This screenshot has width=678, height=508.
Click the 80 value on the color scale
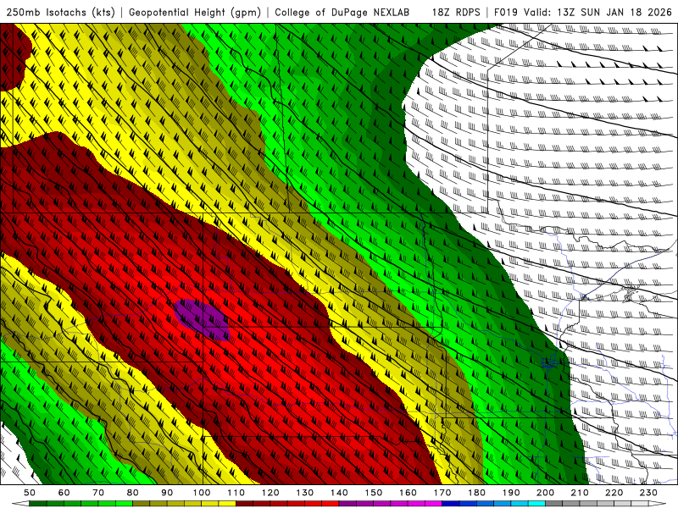click(x=133, y=493)
